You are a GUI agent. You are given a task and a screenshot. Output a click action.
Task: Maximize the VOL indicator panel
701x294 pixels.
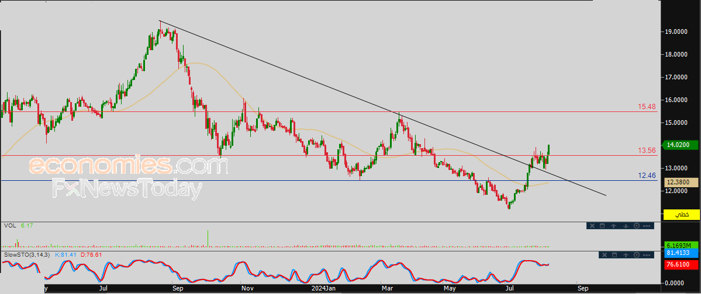[602, 226]
